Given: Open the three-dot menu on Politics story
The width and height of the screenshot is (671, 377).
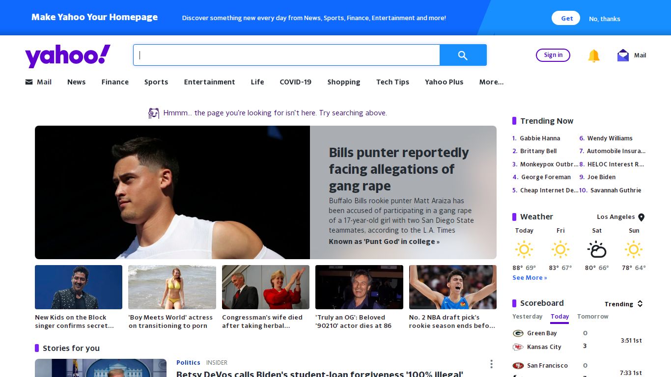Looking at the screenshot, I should (491, 364).
